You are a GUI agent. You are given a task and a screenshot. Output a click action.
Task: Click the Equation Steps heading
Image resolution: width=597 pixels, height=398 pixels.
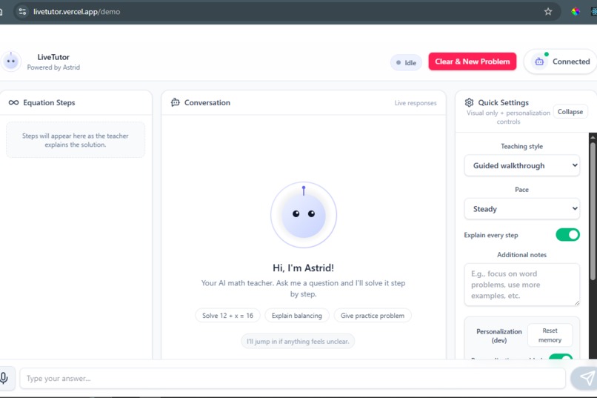coord(49,102)
